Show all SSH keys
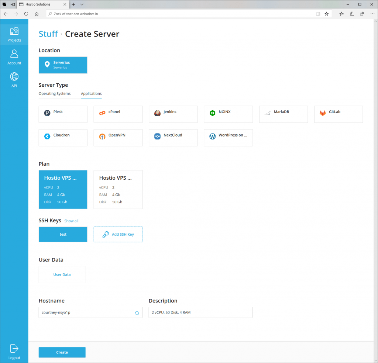This screenshot has width=378, height=363. [71, 221]
